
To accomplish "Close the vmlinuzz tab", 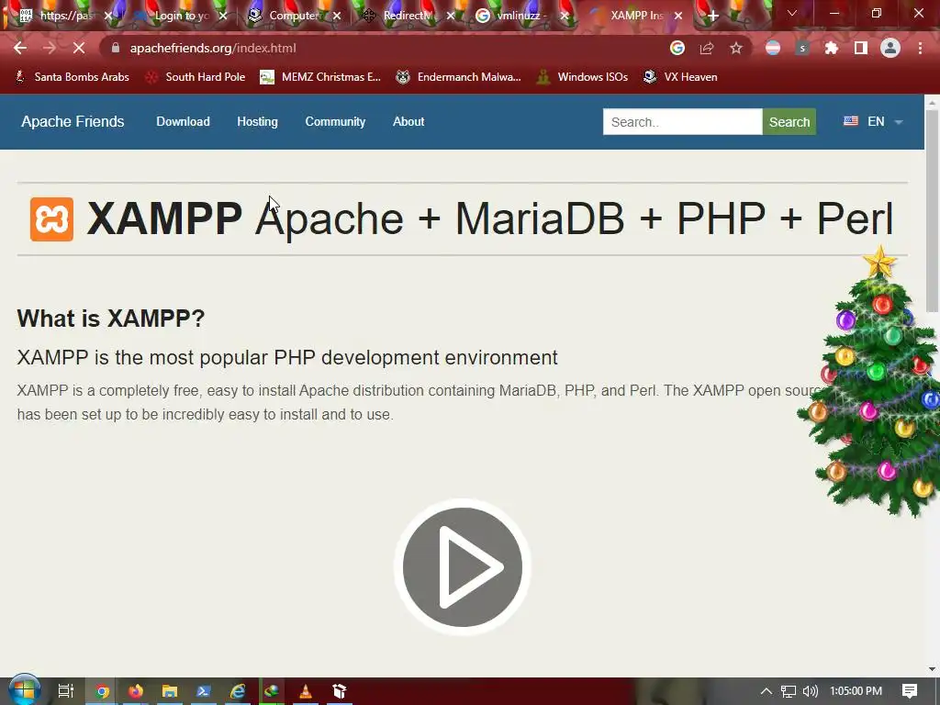I will pos(565,16).
